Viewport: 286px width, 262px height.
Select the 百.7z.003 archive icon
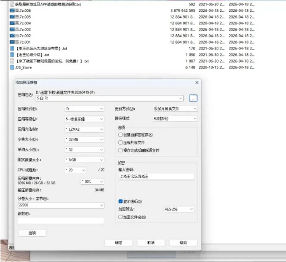point(12,30)
